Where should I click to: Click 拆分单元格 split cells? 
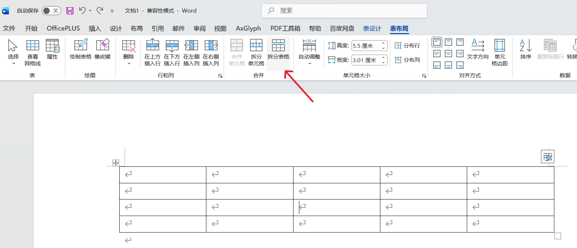(x=256, y=52)
